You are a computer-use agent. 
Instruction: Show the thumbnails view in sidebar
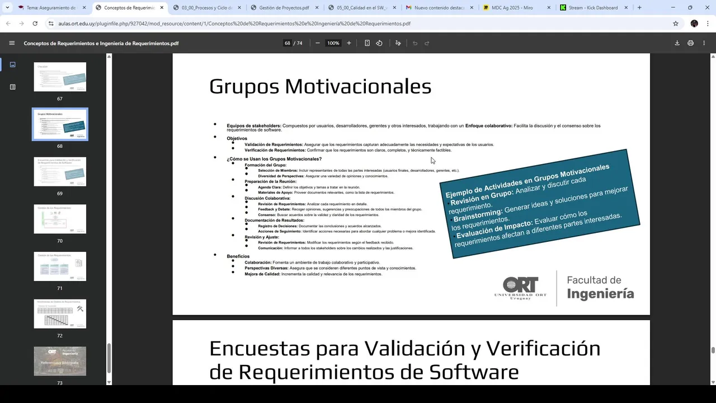point(13,64)
